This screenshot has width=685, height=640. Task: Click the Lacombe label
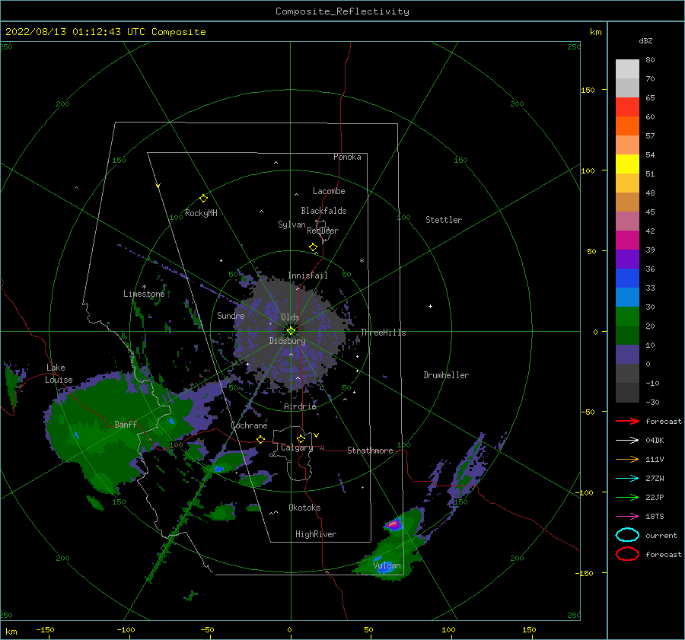(x=329, y=191)
